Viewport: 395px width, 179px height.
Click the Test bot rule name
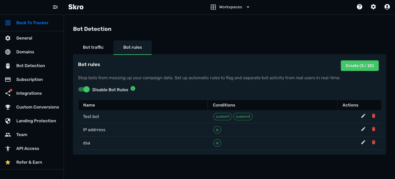(91, 116)
